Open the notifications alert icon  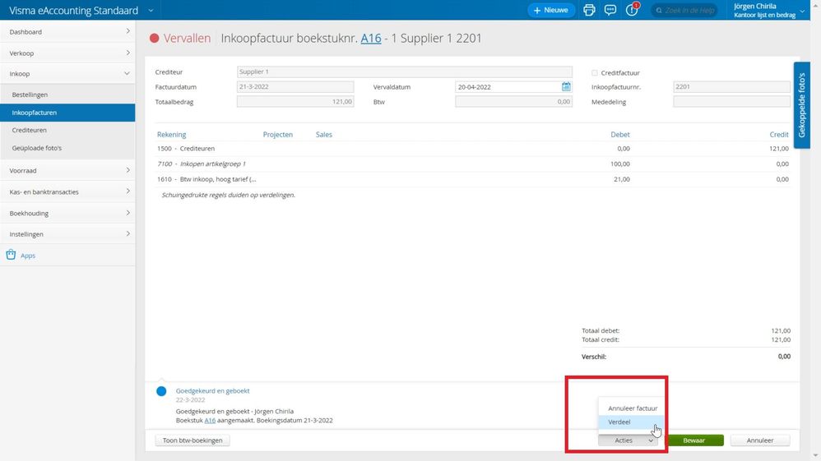(x=632, y=11)
